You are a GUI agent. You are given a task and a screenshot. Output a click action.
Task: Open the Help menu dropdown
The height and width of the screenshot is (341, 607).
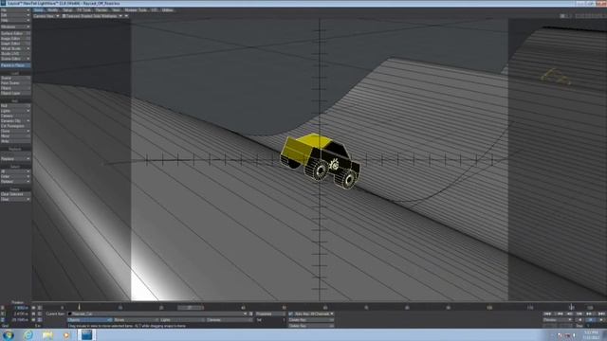pos(15,20)
